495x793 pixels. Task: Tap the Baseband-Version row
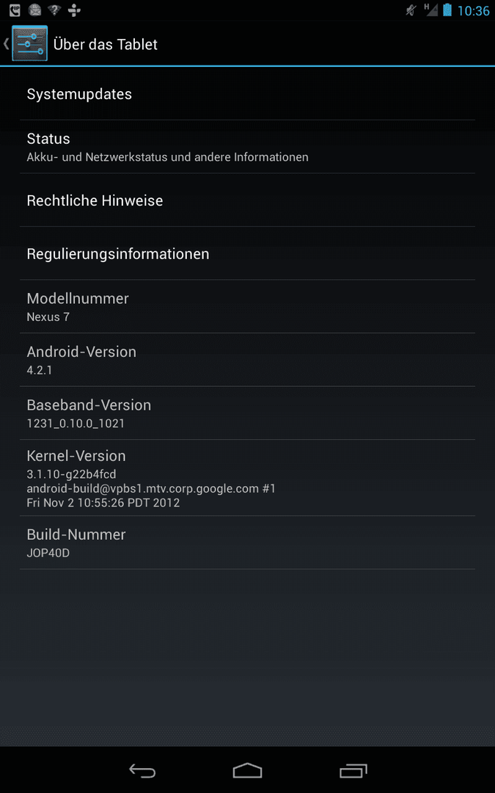pyautogui.click(x=248, y=413)
